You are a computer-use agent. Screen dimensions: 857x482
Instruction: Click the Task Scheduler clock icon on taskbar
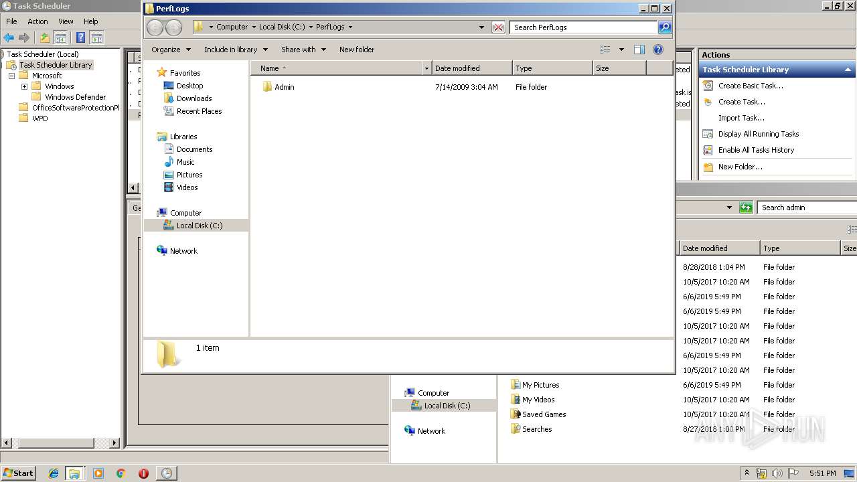click(167, 473)
